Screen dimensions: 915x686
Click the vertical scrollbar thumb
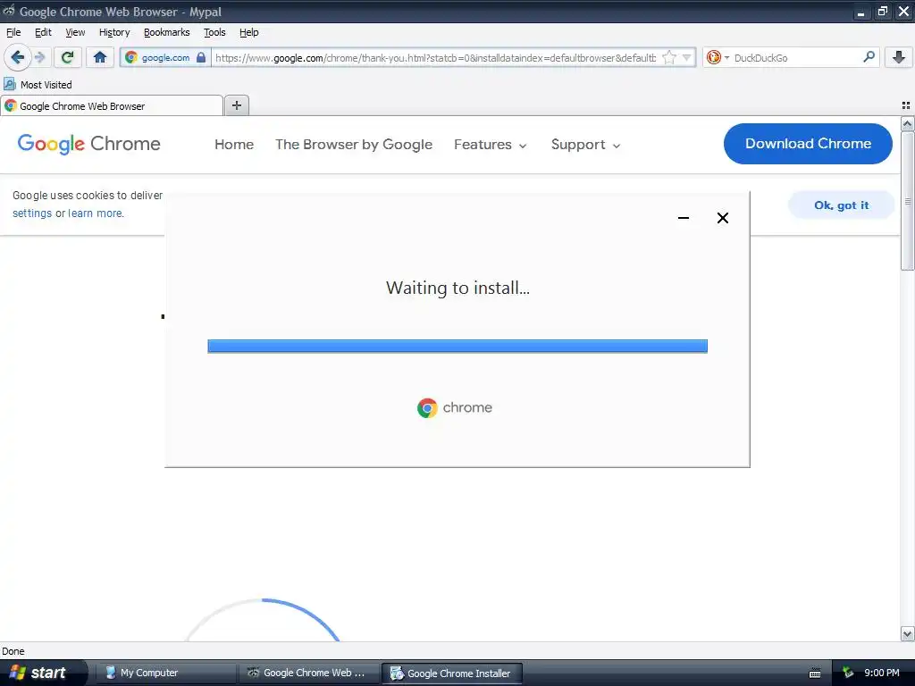coord(907,201)
